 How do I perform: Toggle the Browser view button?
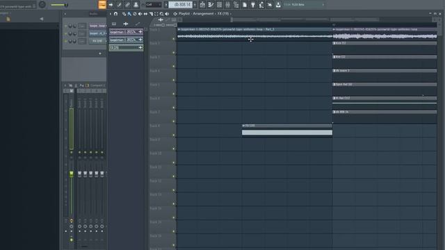[x=236, y=5]
